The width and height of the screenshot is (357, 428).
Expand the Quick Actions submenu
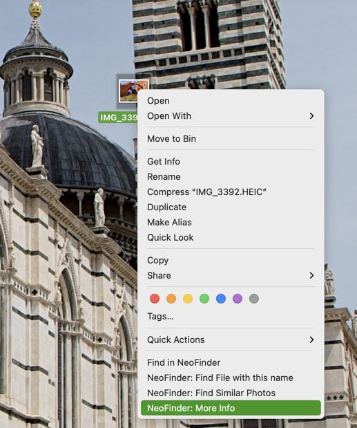click(231, 339)
